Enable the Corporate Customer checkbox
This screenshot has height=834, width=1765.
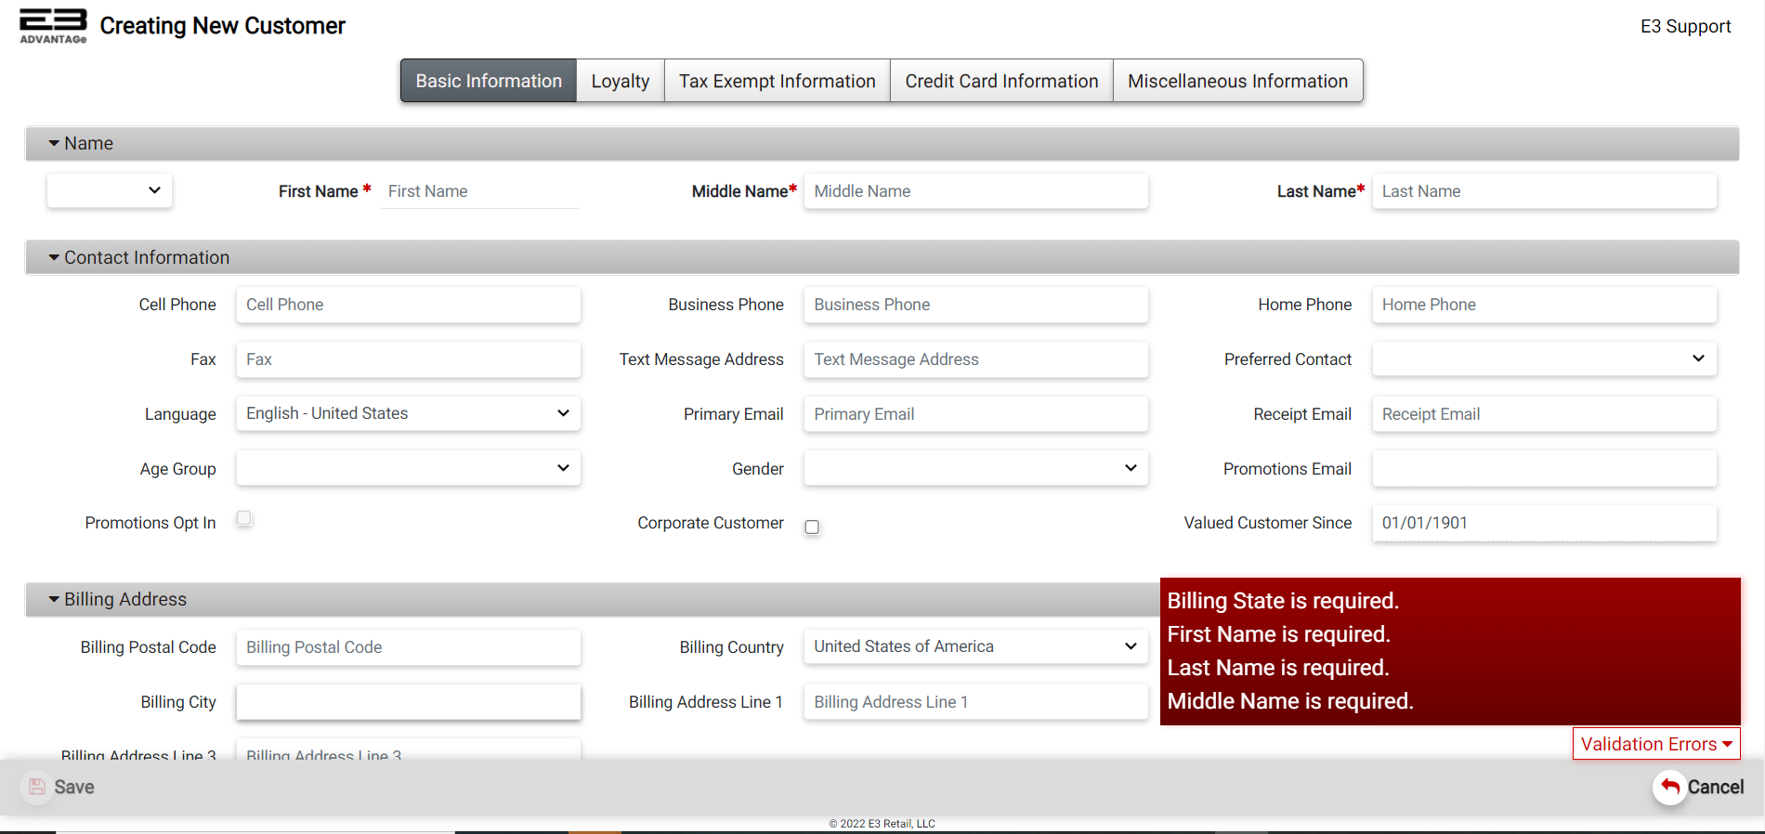point(812,528)
